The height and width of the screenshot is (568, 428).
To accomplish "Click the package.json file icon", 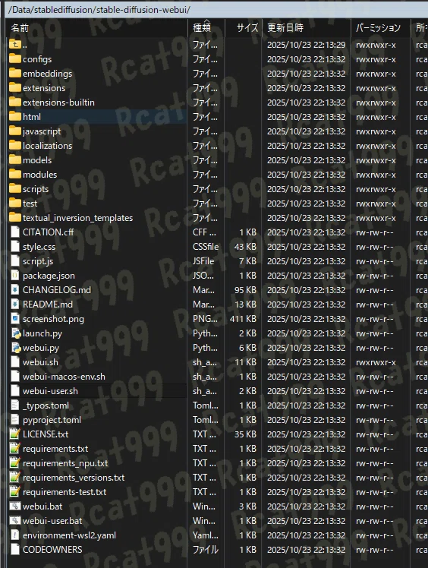I will coord(15,276).
